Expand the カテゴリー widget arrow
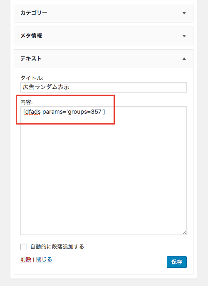208x286 pixels. (x=184, y=13)
